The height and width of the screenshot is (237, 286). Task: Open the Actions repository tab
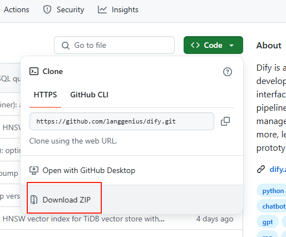point(17,9)
